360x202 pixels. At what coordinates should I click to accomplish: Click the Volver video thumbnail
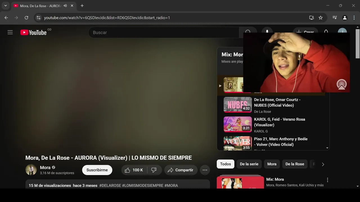point(238,143)
